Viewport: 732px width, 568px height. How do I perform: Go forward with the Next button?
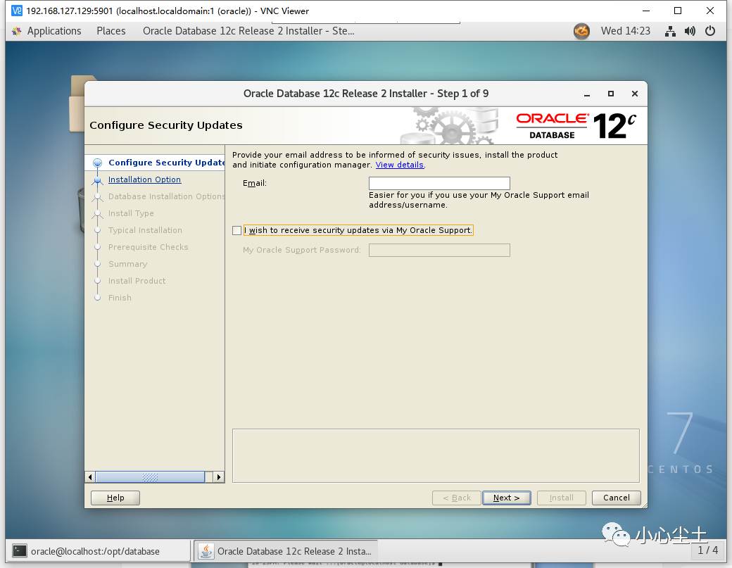tap(506, 498)
